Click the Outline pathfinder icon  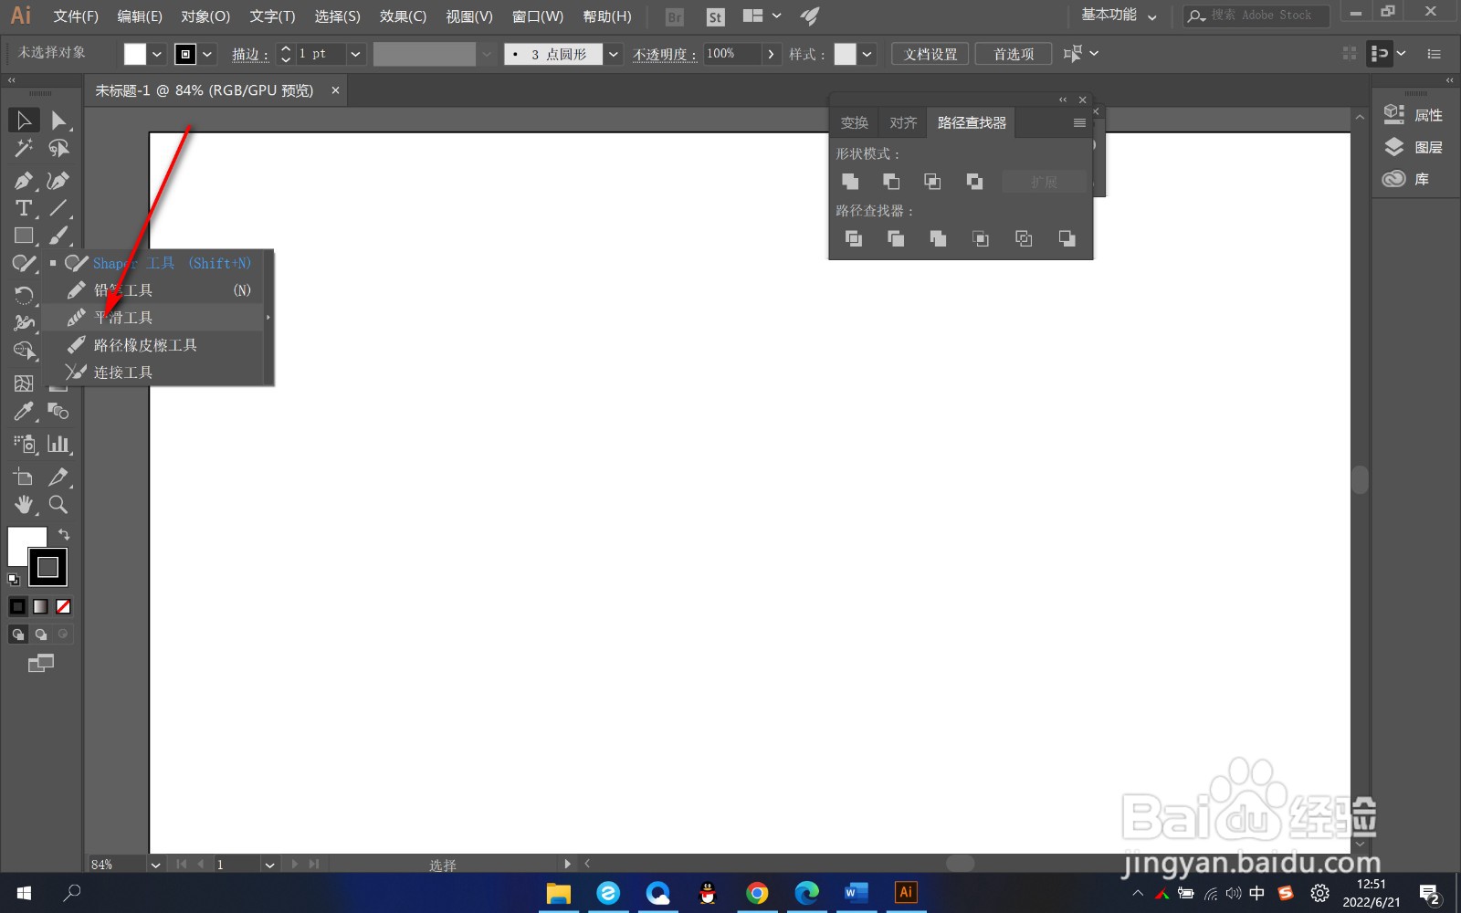pyautogui.click(x=1024, y=238)
